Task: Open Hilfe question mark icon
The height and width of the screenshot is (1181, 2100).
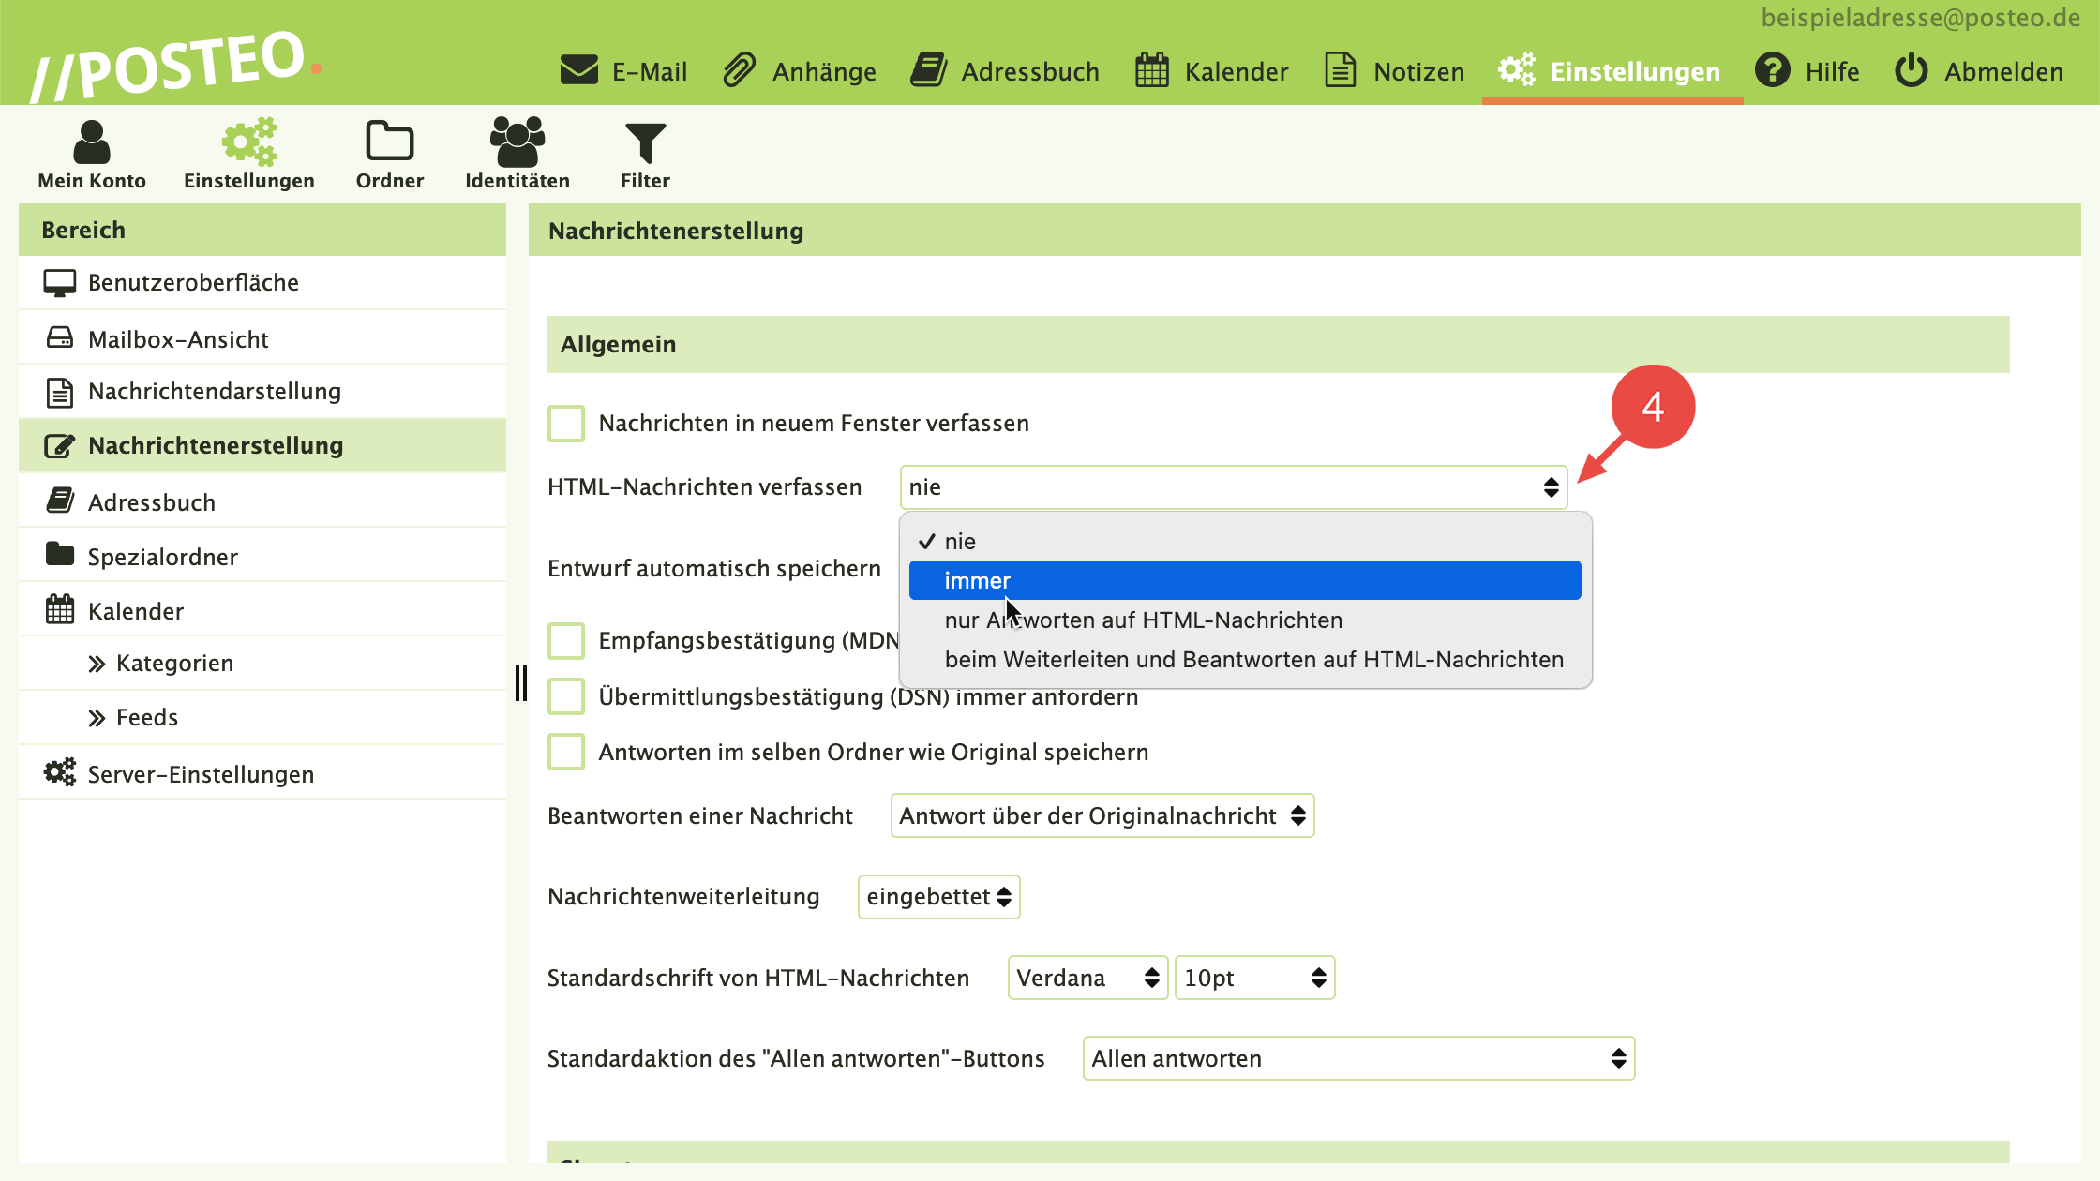Action: pos(1772,71)
